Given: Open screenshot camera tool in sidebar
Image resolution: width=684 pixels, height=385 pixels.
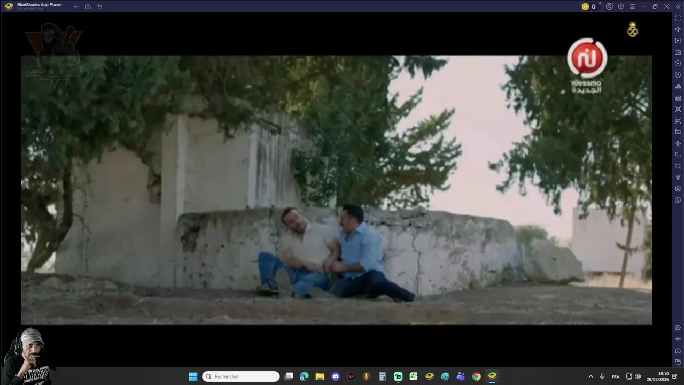Looking at the screenshot, I should click(x=678, y=109).
